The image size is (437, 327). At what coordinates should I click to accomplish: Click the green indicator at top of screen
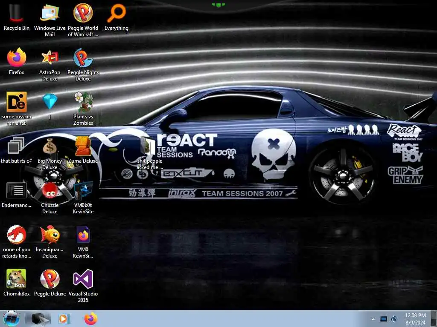[x=218, y=5]
